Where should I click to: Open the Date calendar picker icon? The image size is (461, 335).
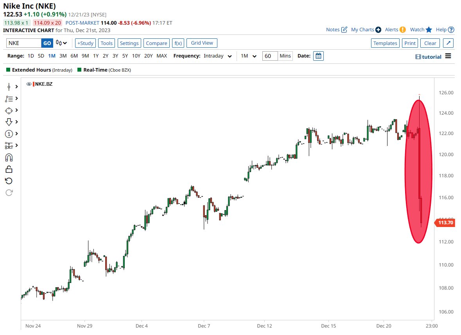coord(318,56)
